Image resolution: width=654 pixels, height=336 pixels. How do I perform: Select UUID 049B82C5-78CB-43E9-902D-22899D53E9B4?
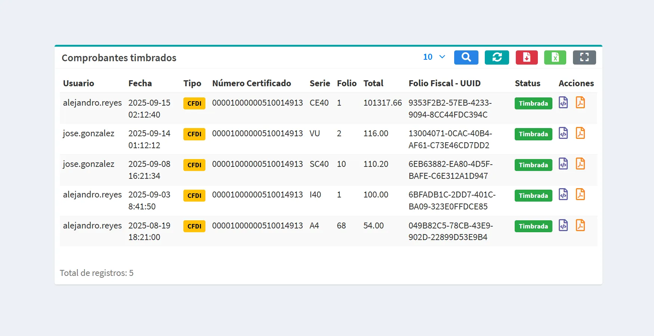point(451,231)
